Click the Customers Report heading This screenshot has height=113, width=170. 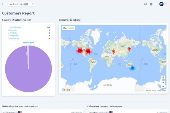coord(18,13)
